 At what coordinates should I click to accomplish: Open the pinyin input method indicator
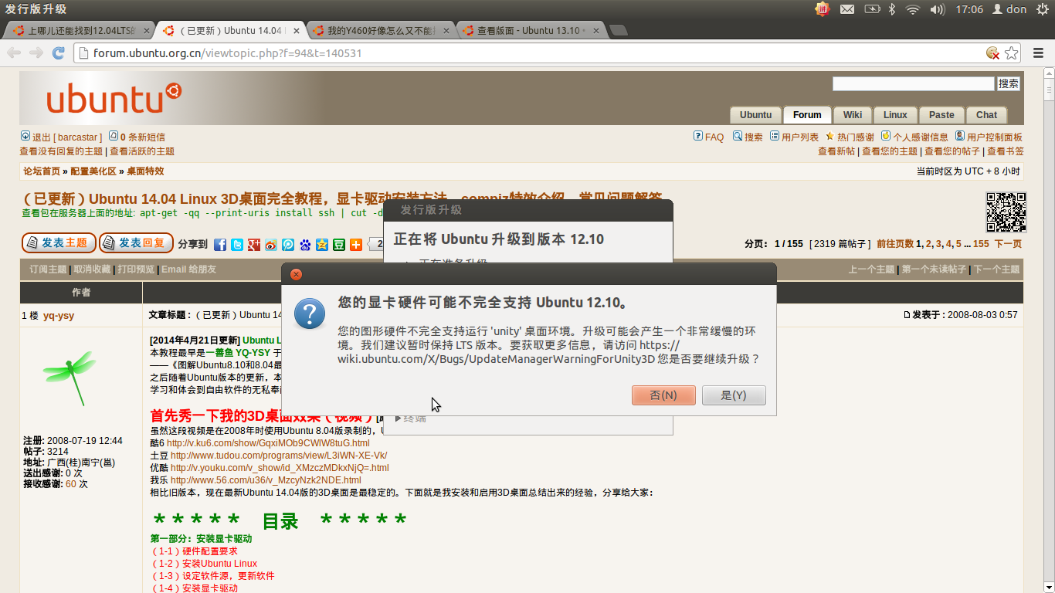click(x=822, y=9)
